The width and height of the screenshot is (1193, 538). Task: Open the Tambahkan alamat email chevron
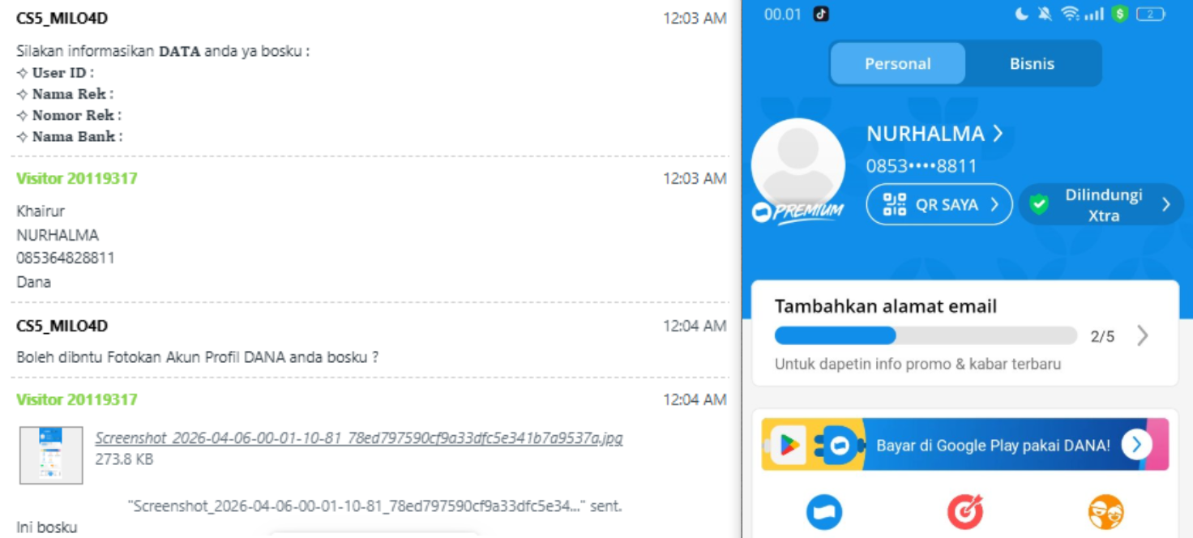tap(1143, 335)
